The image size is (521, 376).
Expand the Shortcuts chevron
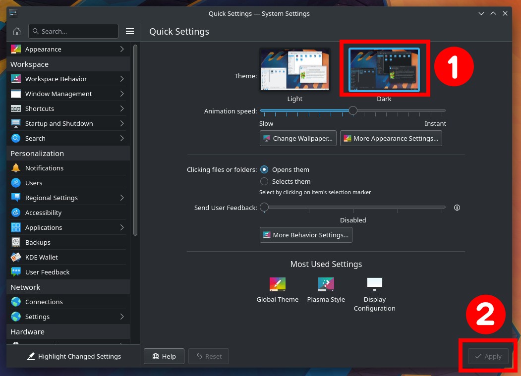click(122, 108)
